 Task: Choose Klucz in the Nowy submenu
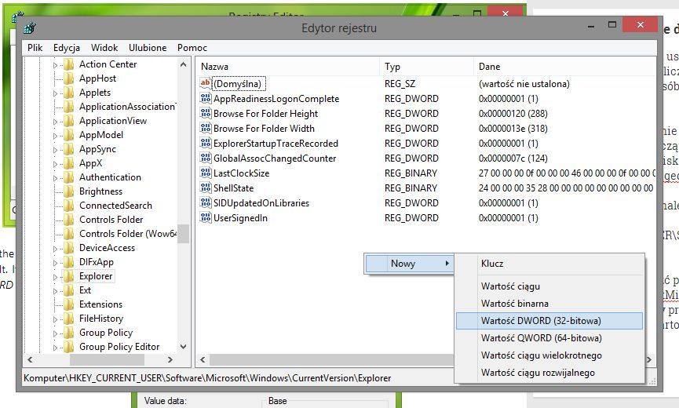click(x=549, y=264)
